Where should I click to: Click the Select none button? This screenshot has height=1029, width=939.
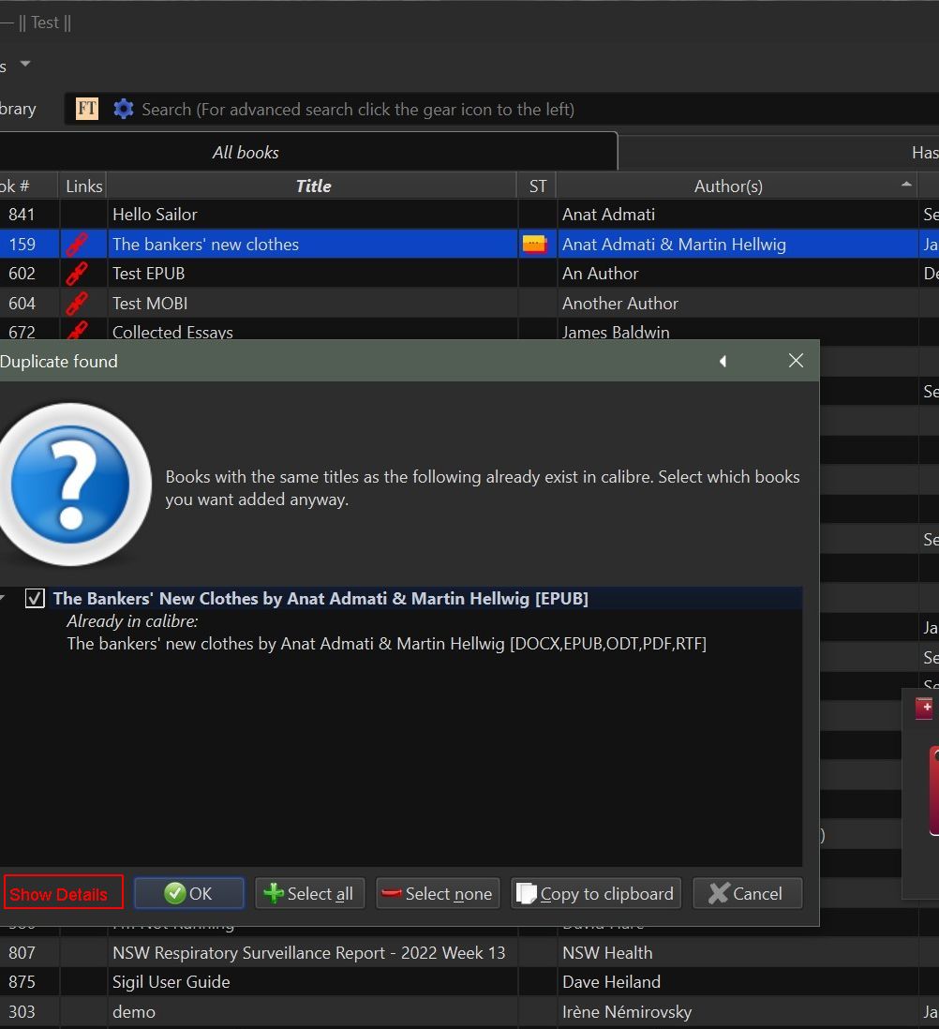438,893
